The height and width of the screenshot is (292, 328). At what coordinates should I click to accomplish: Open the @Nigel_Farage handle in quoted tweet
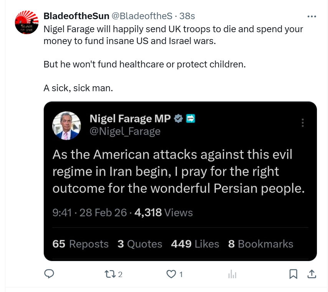(x=125, y=131)
